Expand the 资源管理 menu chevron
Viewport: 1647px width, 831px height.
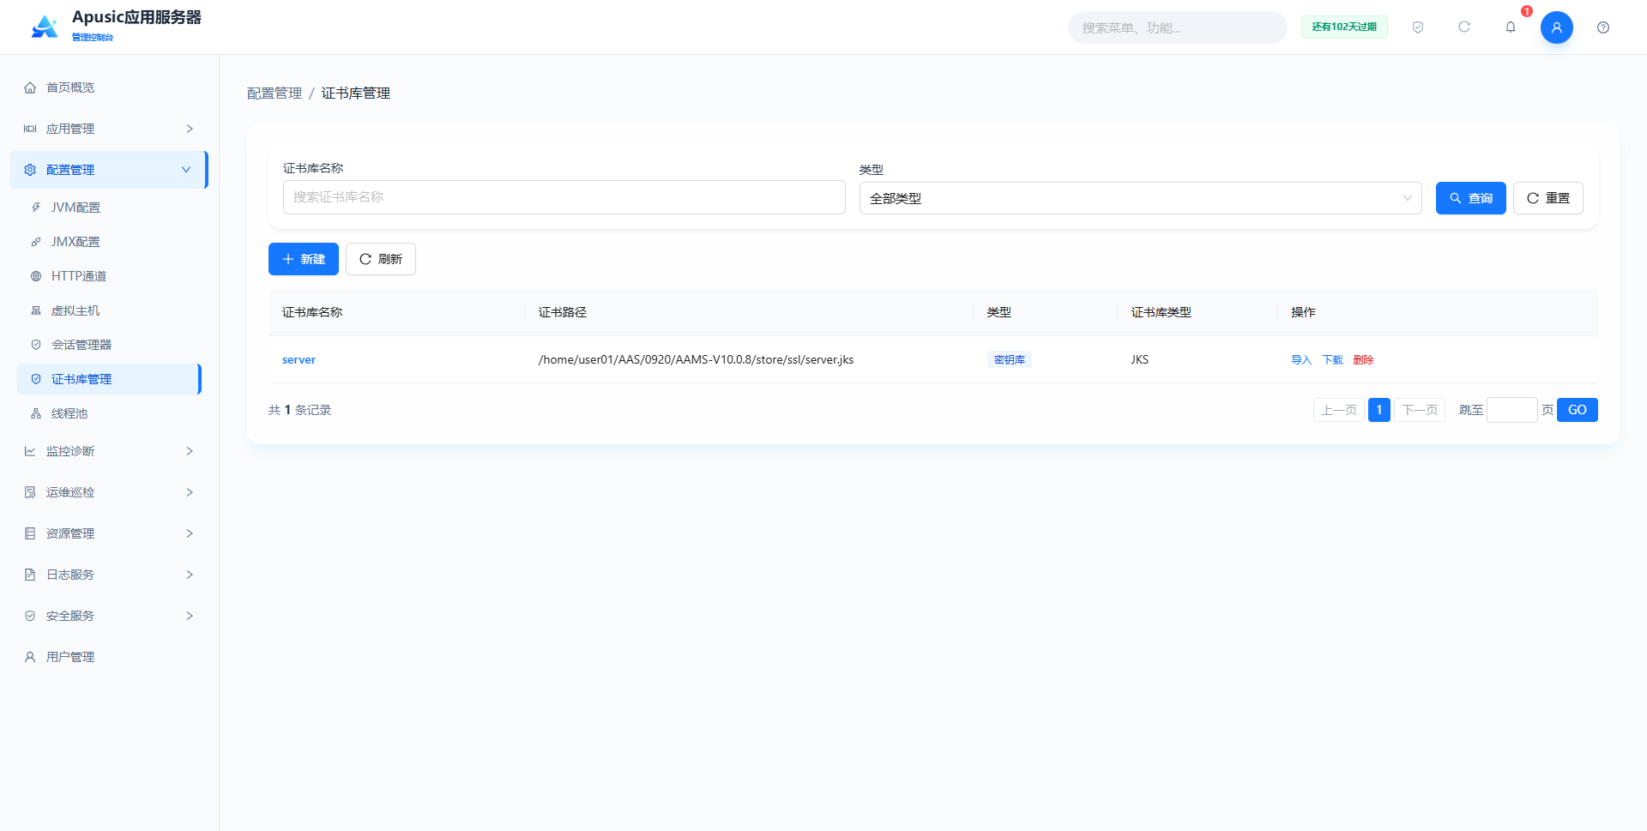(190, 533)
